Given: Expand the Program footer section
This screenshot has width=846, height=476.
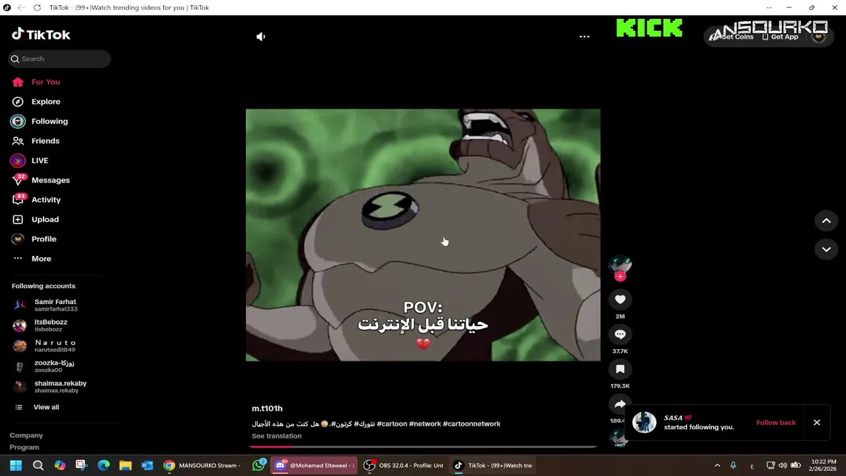Looking at the screenshot, I should (24, 448).
